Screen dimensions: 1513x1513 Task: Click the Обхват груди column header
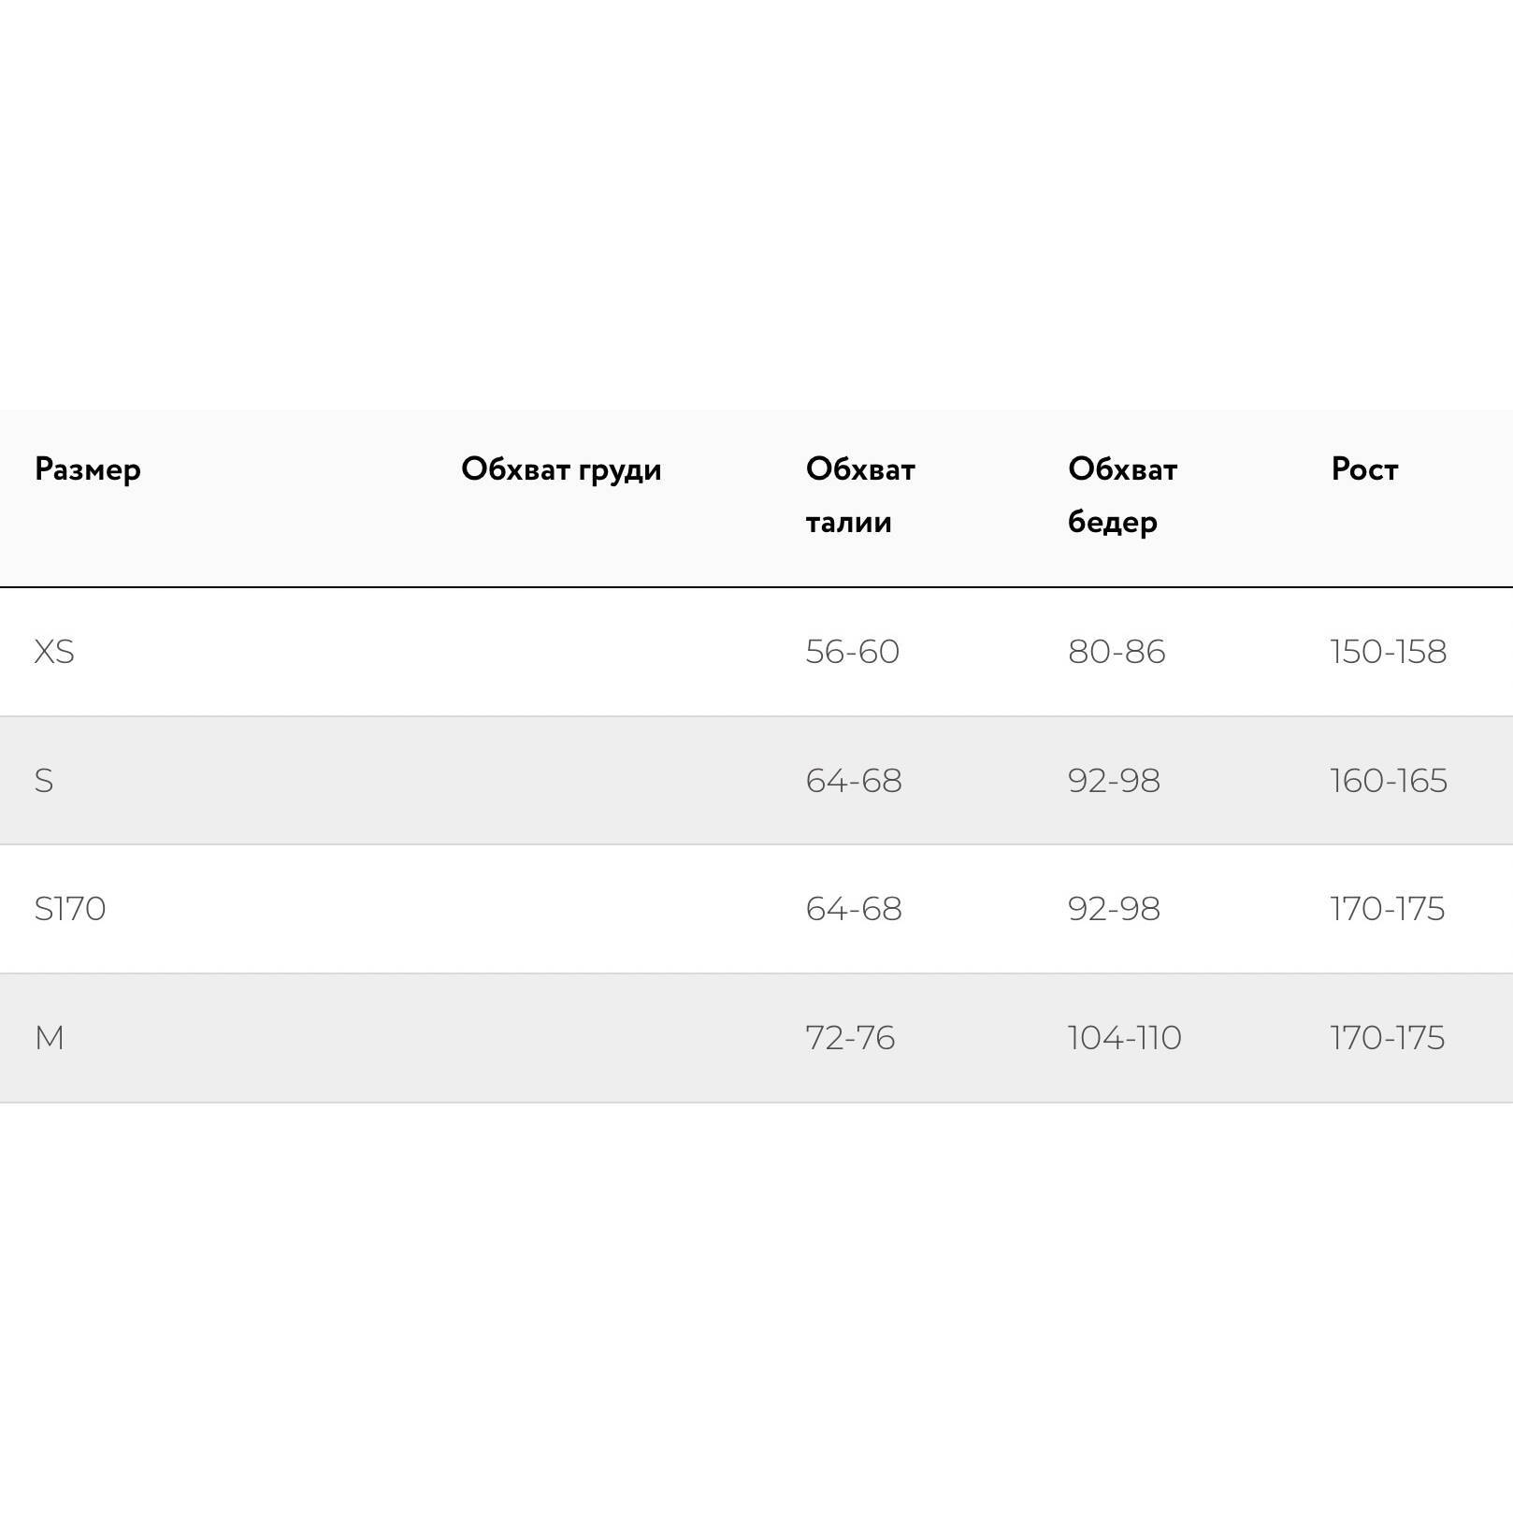point(561,469)
